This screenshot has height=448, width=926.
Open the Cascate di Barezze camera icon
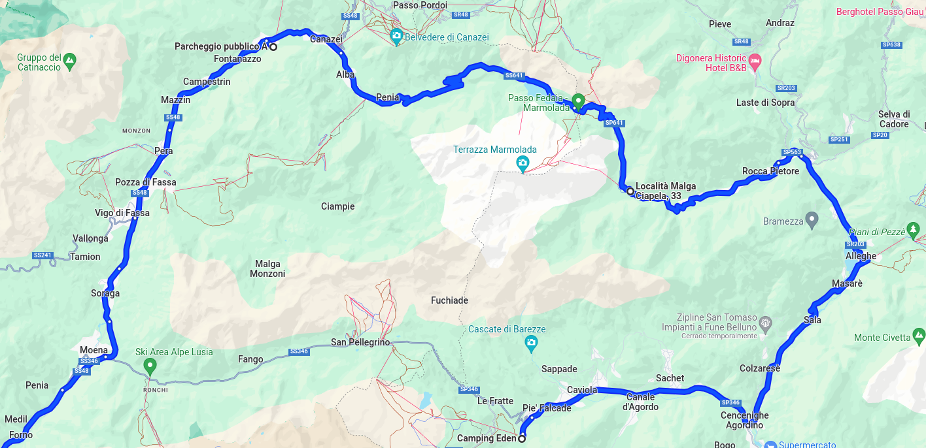tap(532, 342)
